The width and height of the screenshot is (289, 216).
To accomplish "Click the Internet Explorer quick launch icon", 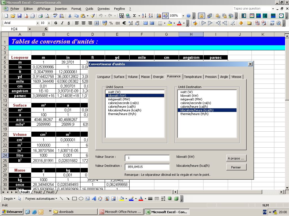I will pos(34,212).
